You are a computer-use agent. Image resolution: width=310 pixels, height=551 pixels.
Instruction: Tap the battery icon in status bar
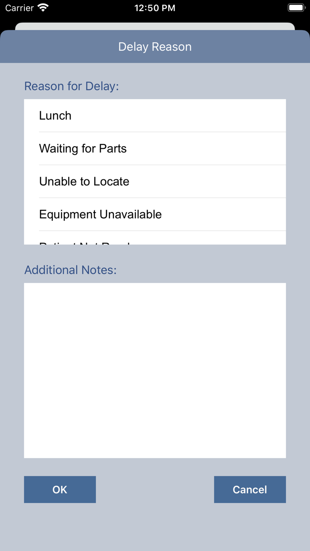coord(296,8)
